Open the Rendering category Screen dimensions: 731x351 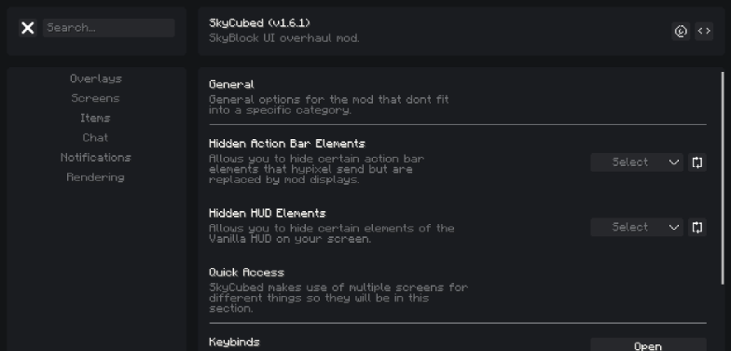[95, 177]
